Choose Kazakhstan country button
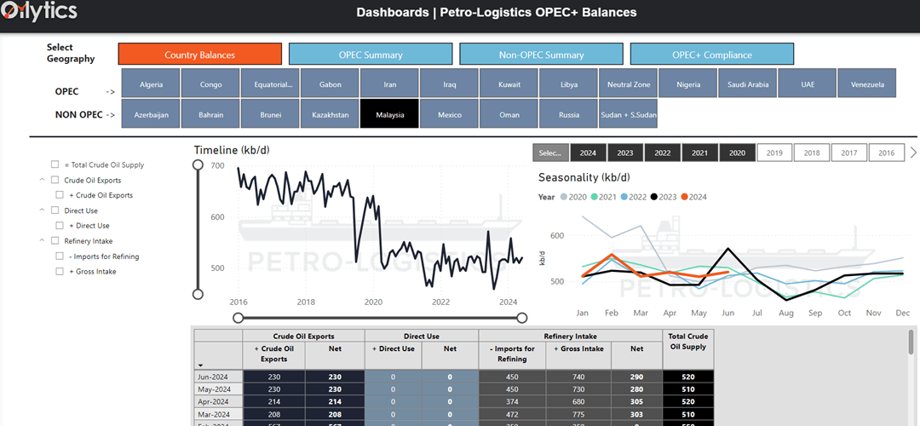The image size is (920, 426). point(331,114)
